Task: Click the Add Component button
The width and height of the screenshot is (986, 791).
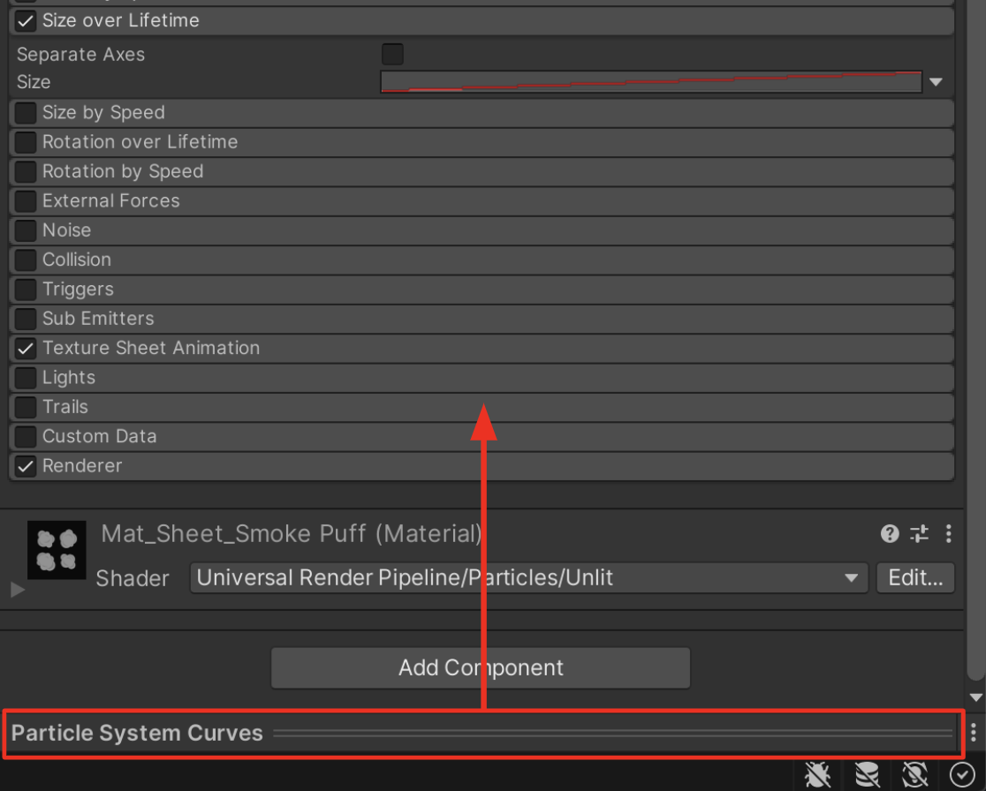Action: point(481,667)
